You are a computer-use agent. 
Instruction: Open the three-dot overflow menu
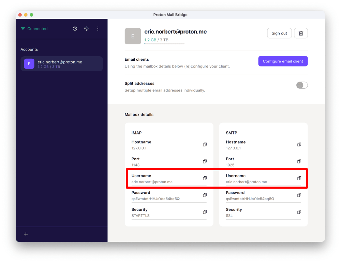98,29
